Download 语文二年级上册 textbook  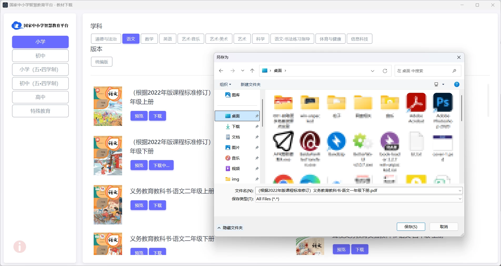157,205
